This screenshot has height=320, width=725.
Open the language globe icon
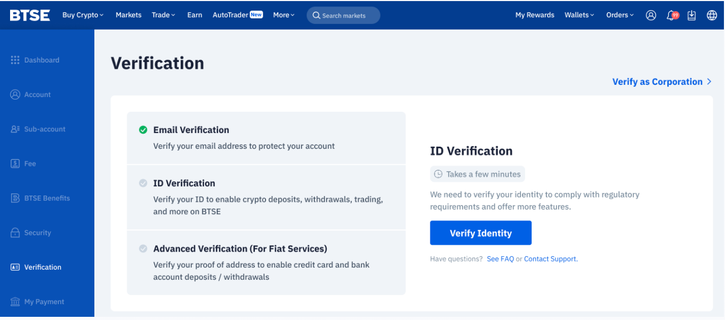tap(712, 15)
